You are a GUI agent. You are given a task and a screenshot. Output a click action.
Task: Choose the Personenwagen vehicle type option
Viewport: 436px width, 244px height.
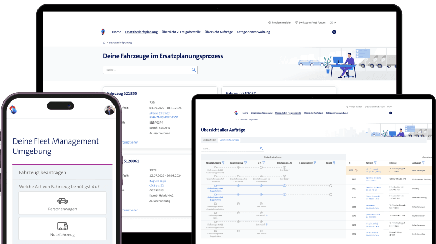click(62, 203)
